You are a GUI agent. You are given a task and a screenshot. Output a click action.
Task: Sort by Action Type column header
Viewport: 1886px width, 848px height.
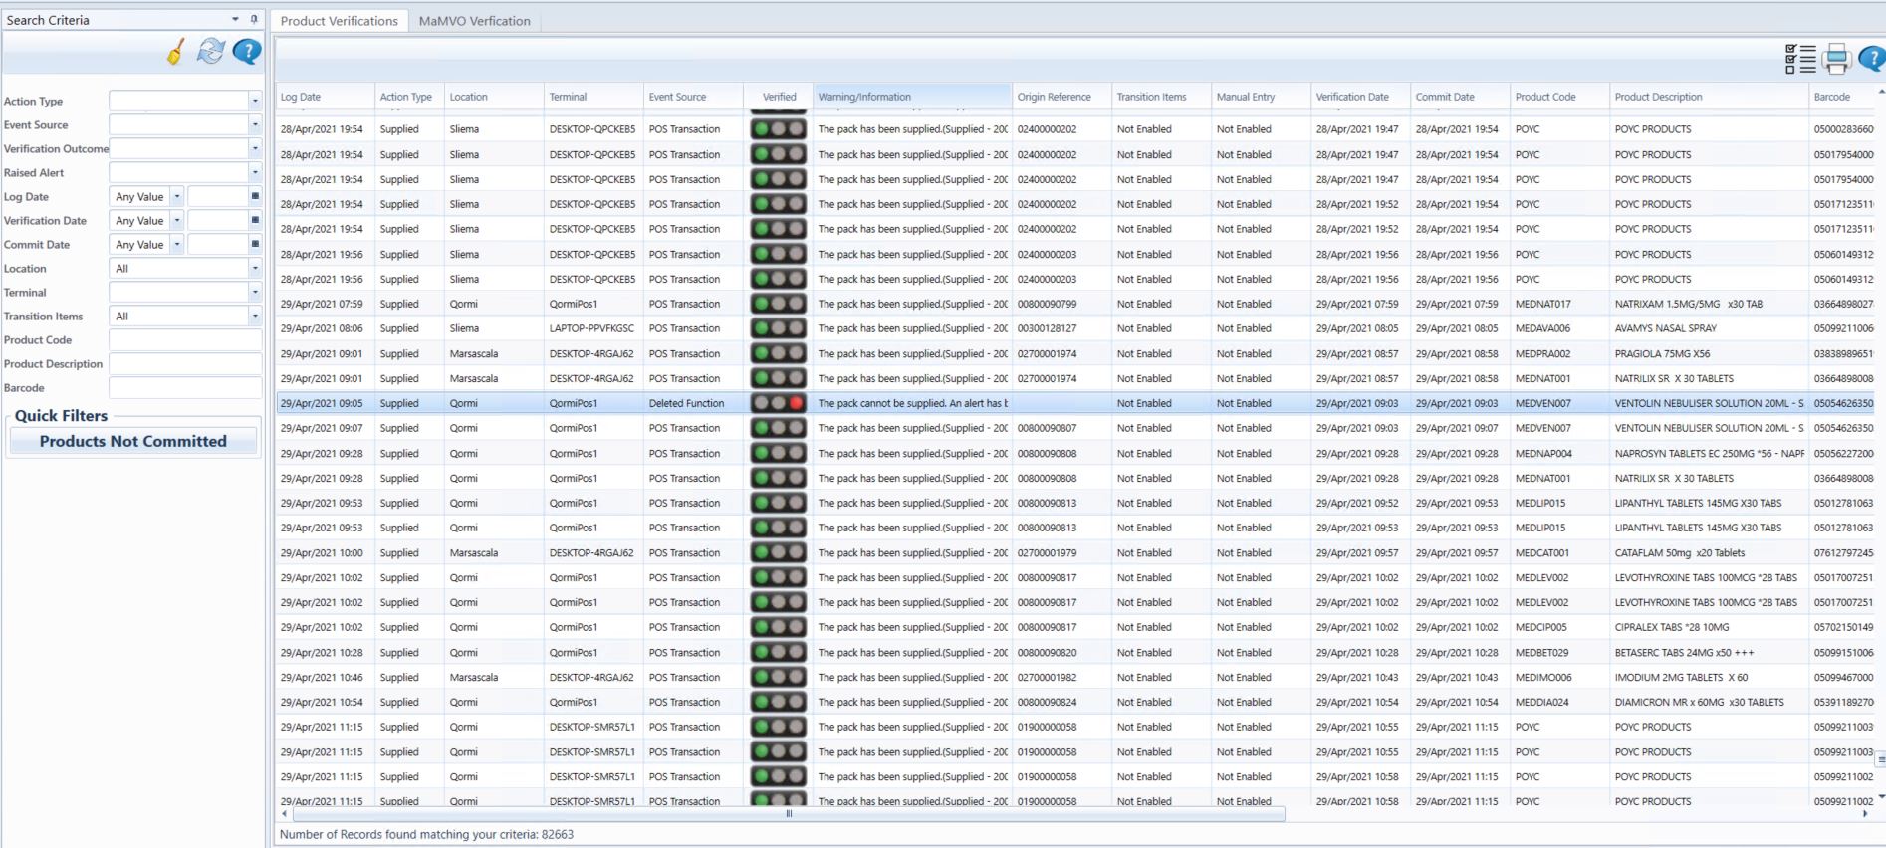coord(409,97)
